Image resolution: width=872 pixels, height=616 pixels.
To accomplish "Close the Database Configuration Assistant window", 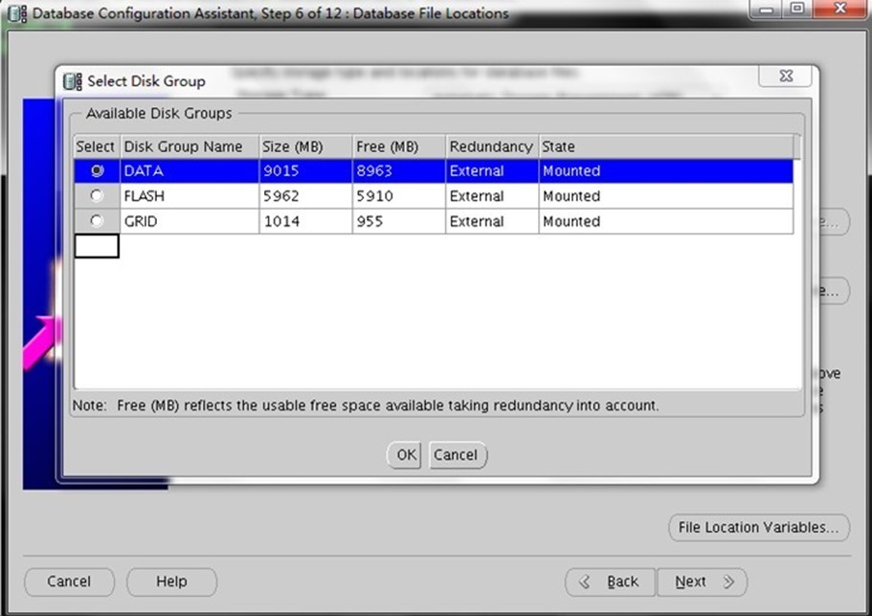I will tap(840, 9).
